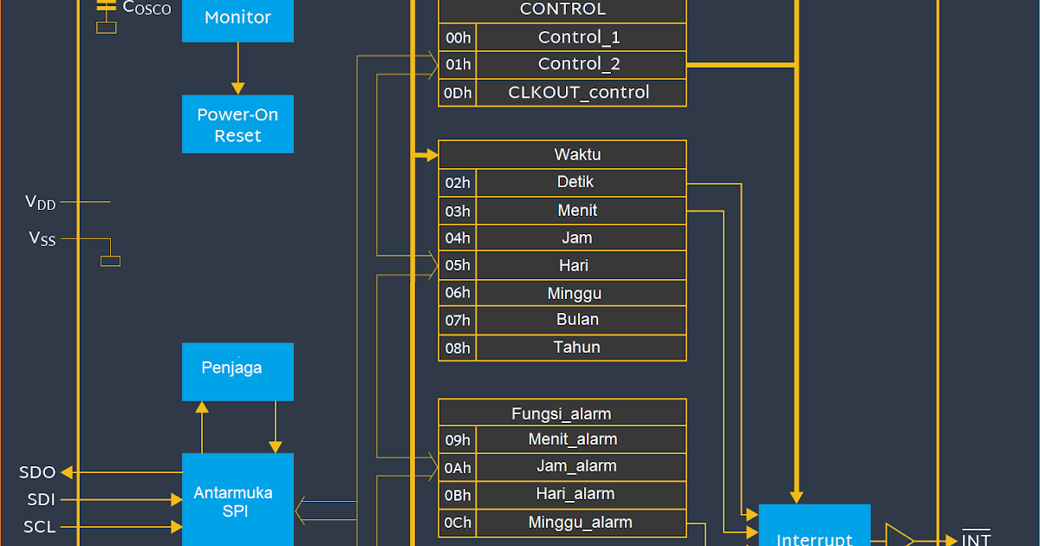Toggle the Control_2 register row
This screenshot has width=1040, height=546.
[x=579, y=64]
